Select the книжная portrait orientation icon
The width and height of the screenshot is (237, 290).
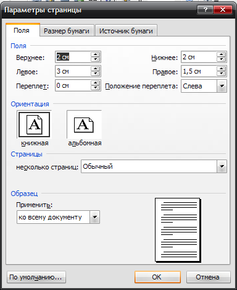pyautogui.click(x=34, y=124)
